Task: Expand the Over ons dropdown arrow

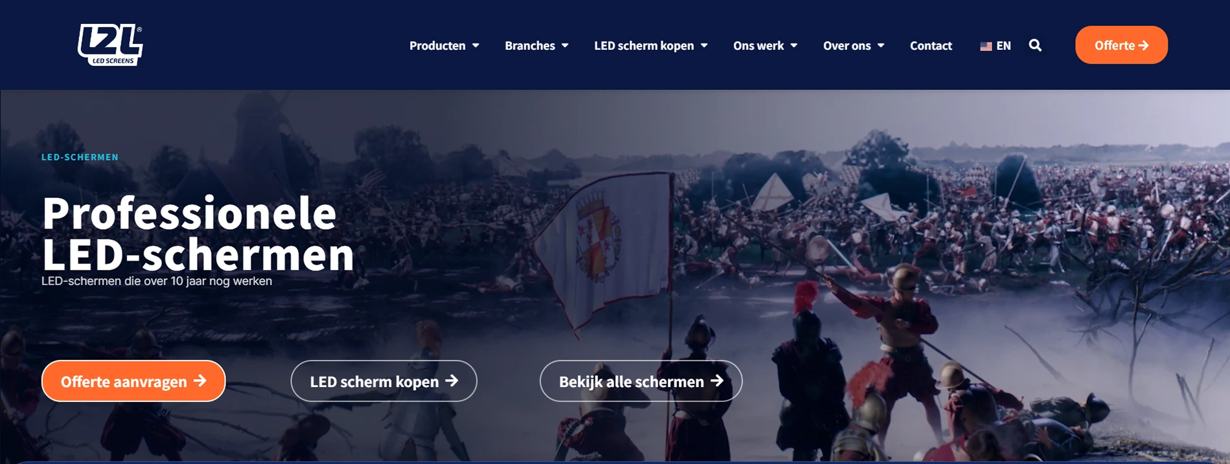Action: [881, 45]
